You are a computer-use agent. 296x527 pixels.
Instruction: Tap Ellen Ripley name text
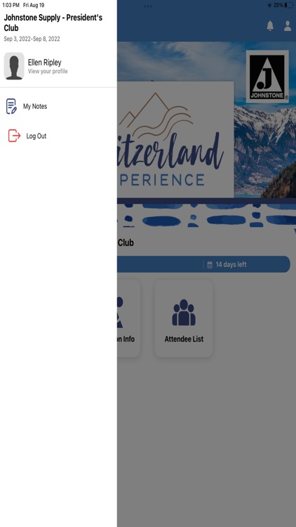click(x=45, y=62)
